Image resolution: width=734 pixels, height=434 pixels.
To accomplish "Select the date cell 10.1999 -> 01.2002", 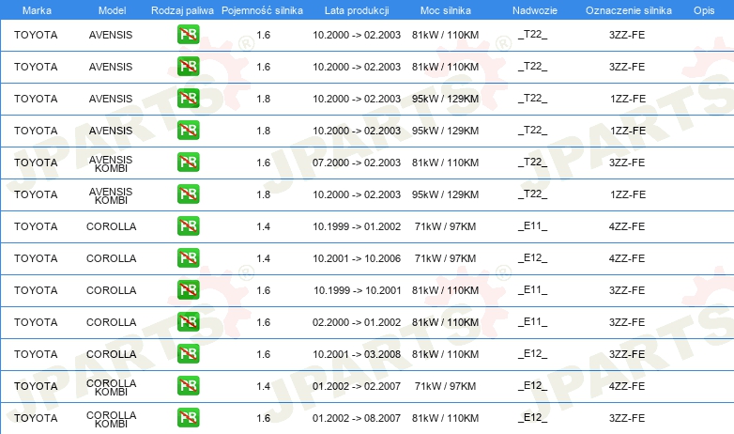I will coord(357,226).
